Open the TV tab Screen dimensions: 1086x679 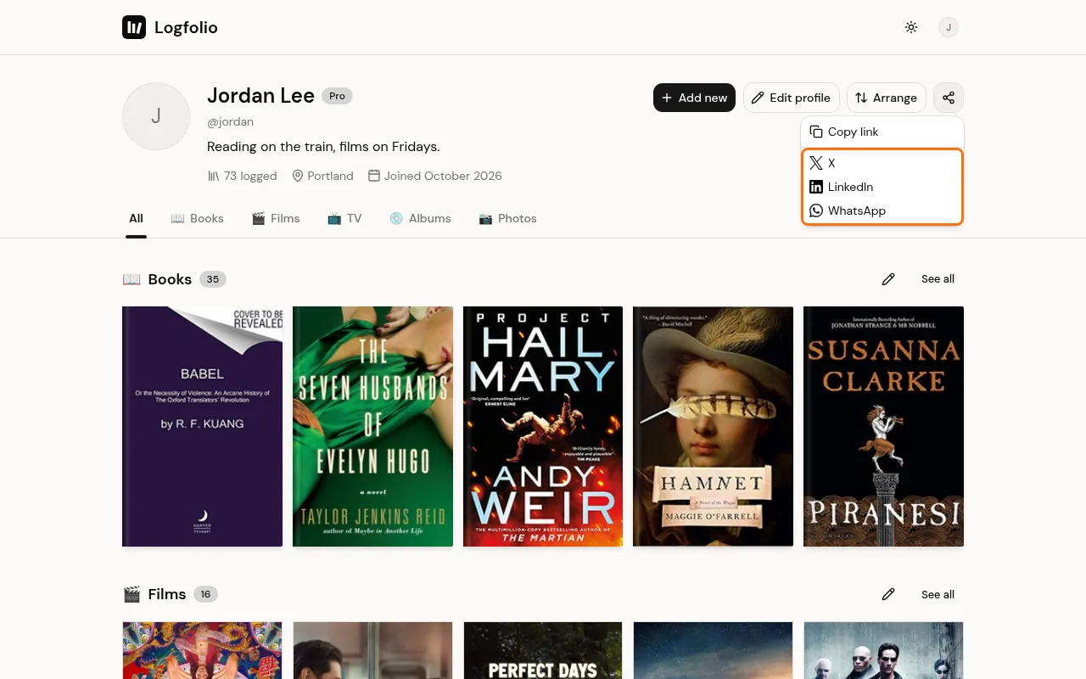(344, 218)
